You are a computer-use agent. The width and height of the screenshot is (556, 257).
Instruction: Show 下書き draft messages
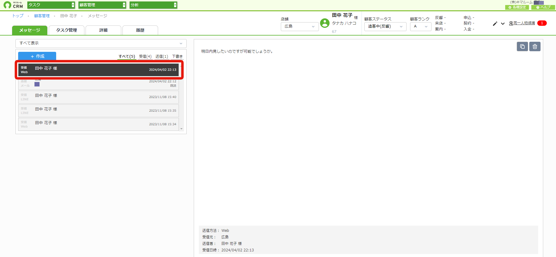click(x=177, y=56)
